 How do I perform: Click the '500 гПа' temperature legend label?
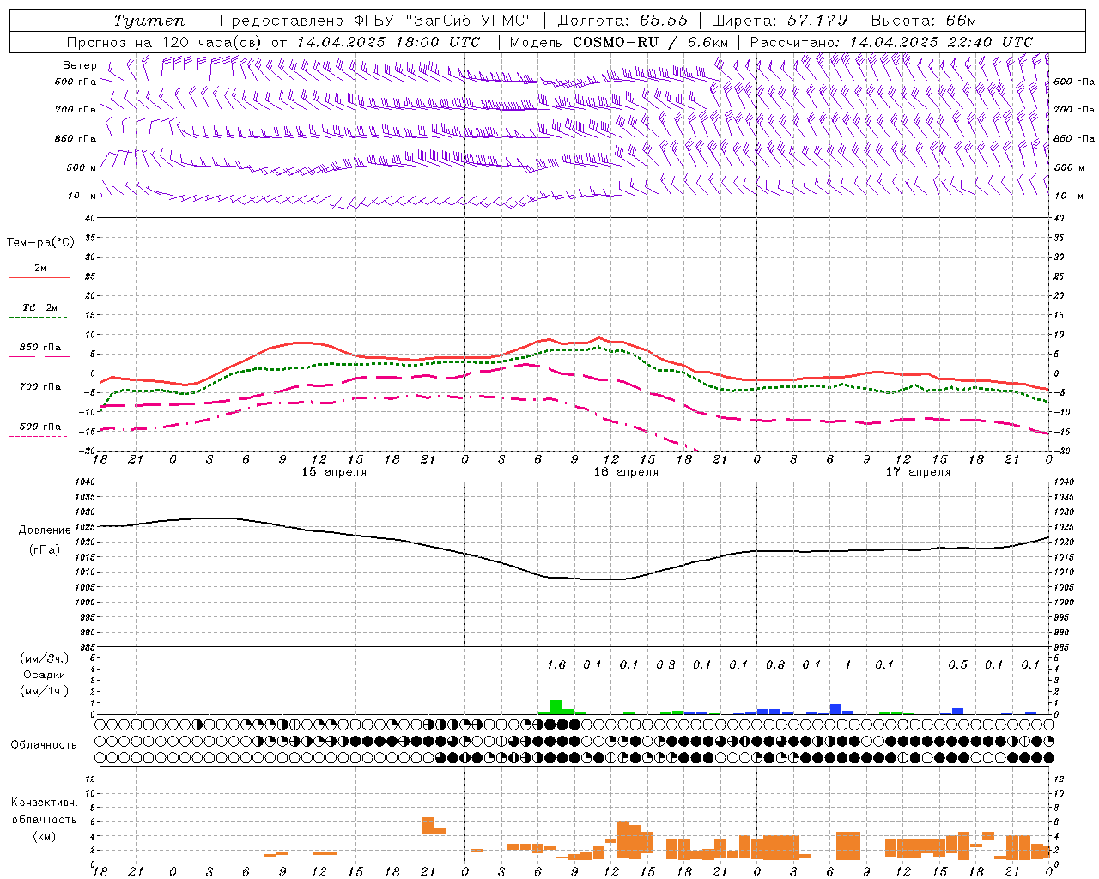[40, 426]
